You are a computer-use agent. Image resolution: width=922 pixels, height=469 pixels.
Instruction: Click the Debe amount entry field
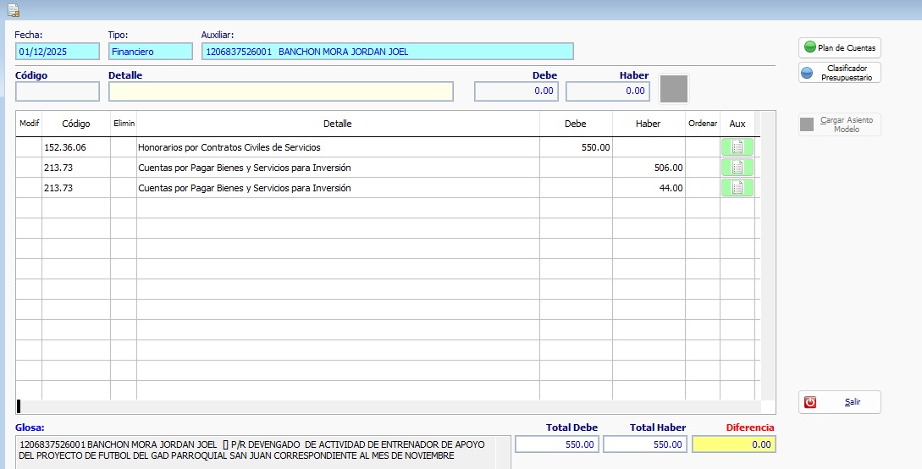point(516,91)
